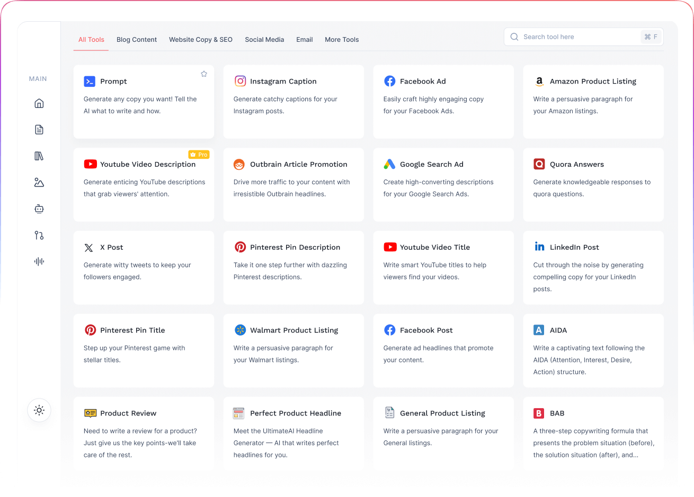Favorite the Prompt tool with star

point(204,74)
